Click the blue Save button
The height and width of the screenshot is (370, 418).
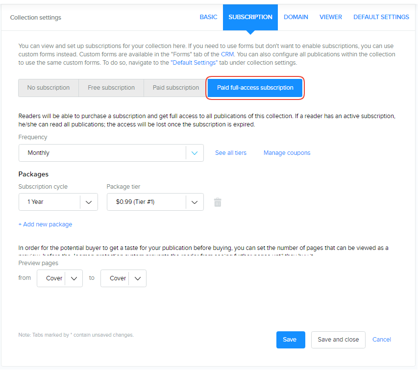pyautogui.click(x=290, y=340)
